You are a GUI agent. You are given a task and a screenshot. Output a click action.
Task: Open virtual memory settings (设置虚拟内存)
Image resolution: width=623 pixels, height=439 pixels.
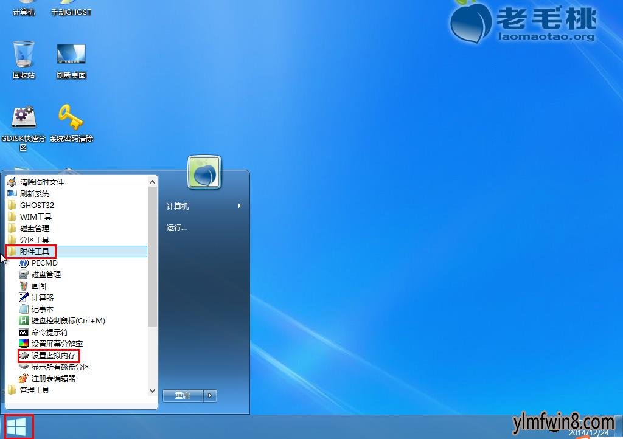52,355
